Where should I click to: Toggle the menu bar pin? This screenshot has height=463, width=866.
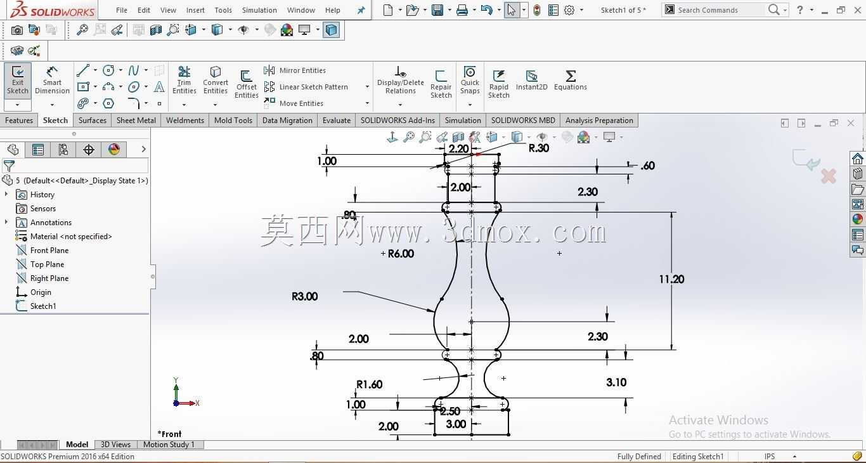click(x=361, y=10)
